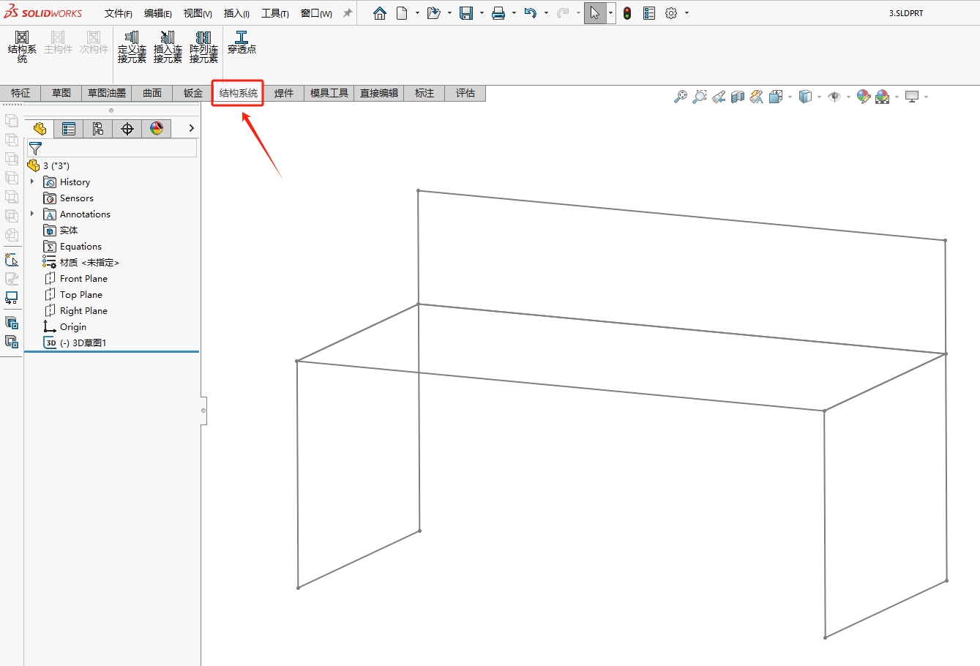This screenshot has height=666, width=980.
Task: Click the 结构系统 (Structure System) ribbon command
Action: (22, 46)
